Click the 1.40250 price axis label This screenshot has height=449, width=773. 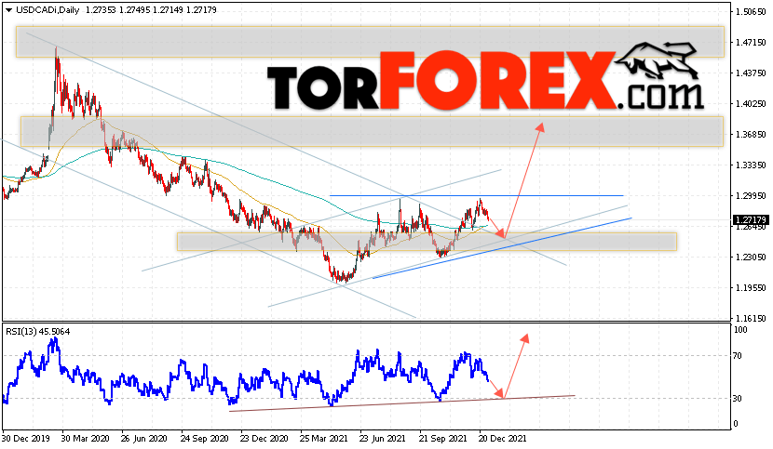point(751,104)
